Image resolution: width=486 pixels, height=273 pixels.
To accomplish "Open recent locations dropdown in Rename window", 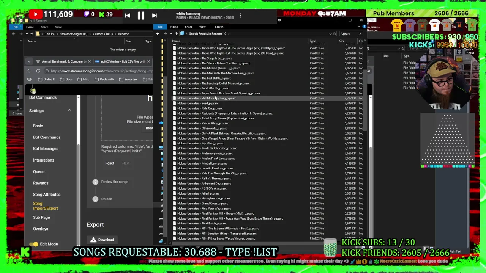I will click(27, 34).
